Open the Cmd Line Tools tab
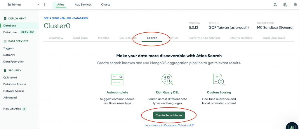Viewport: 299px width, 129px height. coord(274,38)
